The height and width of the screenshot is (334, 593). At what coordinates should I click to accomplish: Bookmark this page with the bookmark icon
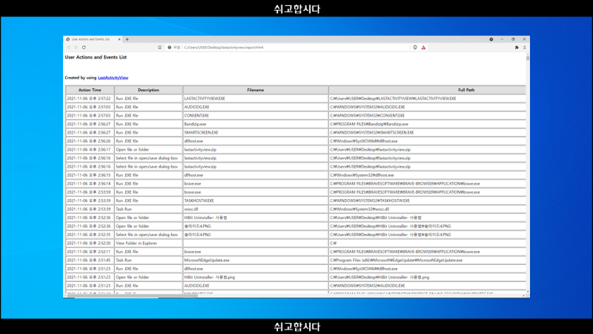(x=159, y=48)
